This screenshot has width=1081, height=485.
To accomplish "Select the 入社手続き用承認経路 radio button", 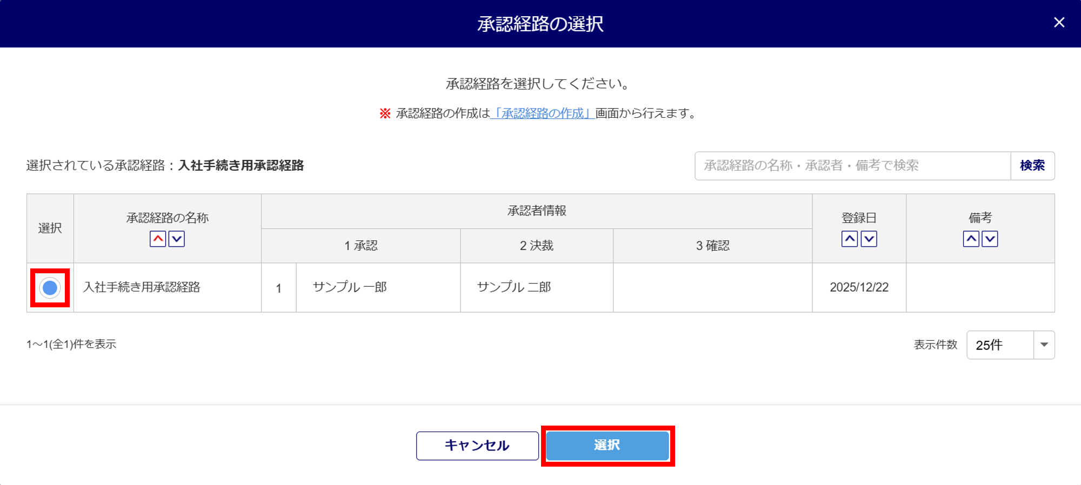I will (x=50, y=288).
